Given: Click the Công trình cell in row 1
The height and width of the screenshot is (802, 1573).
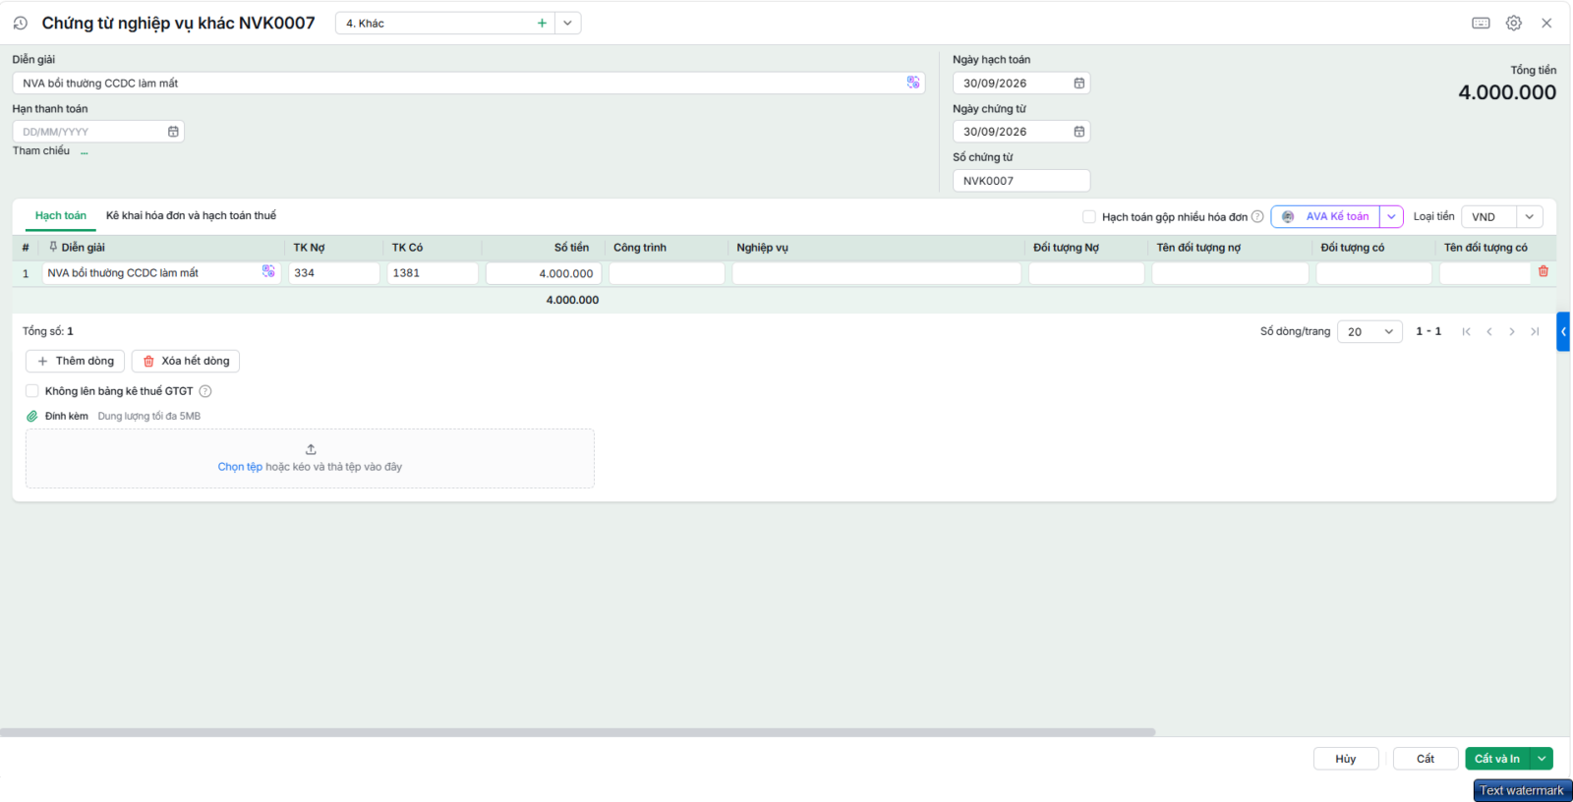Looking at the screenshot, I should pyautogui.click(x=667, y=273).
